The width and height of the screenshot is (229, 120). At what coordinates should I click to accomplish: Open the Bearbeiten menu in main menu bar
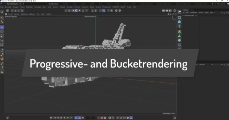click(x=8, y=7)
